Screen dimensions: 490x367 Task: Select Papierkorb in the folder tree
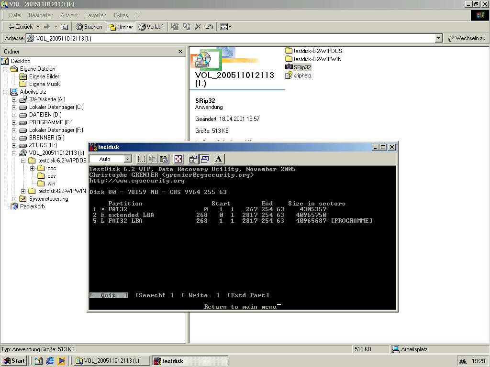[x=32, y=206]
